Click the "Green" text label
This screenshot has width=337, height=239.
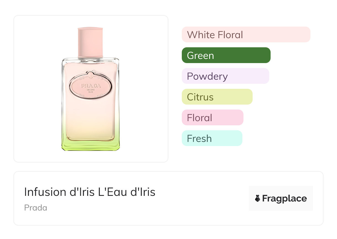[x=200, y=56]
